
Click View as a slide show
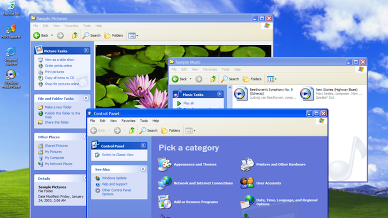click(60, 60)
